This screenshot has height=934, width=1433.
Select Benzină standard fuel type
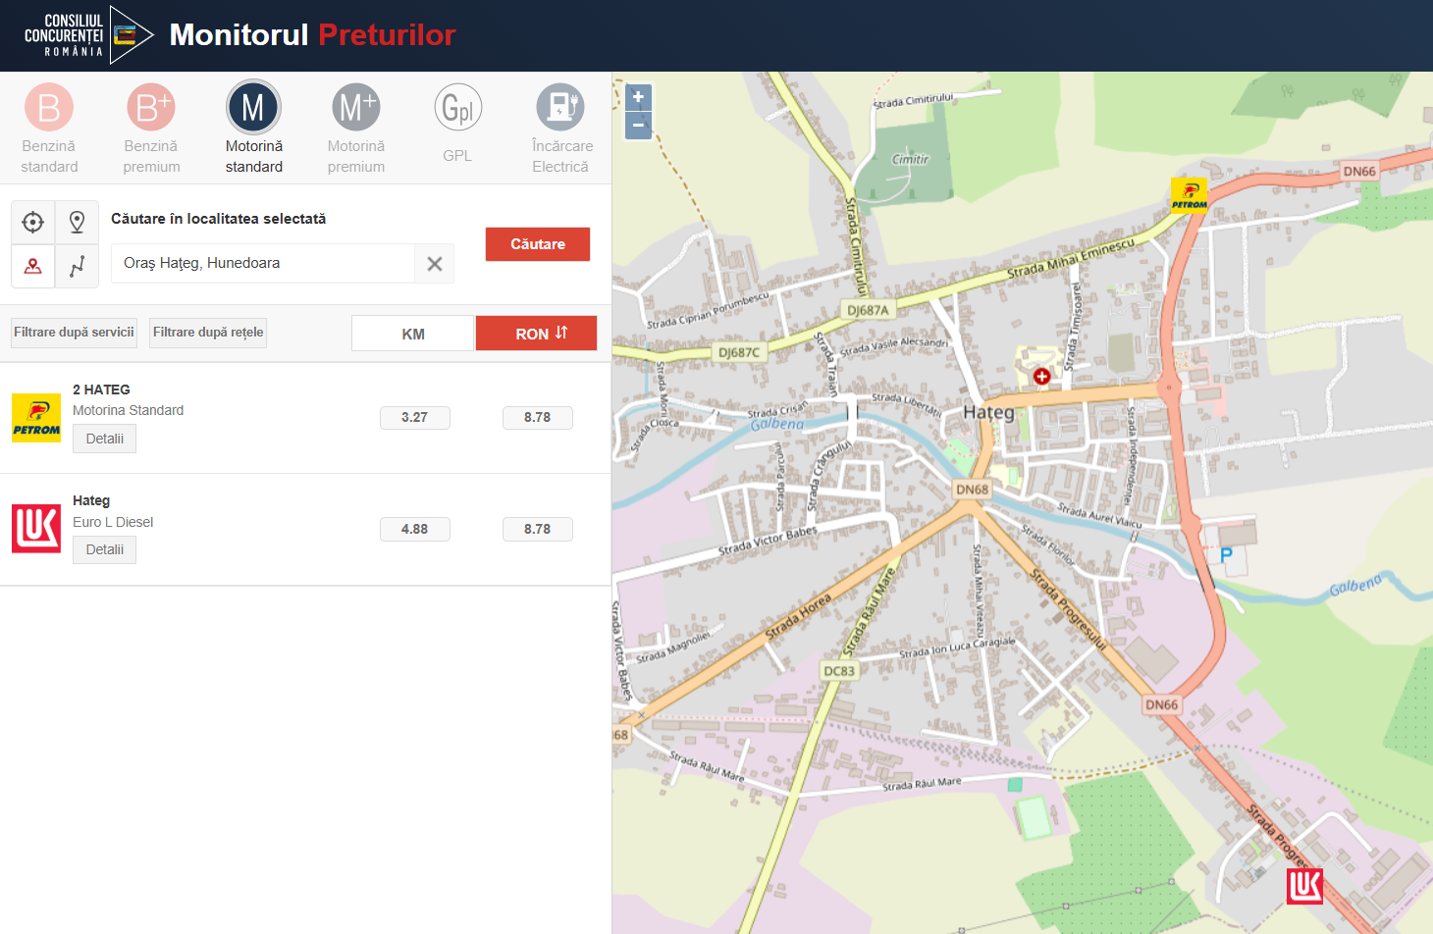[49, 108]
